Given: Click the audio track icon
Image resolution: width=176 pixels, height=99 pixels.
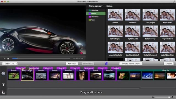Looking at the screenshot, I should coord(3,92).
